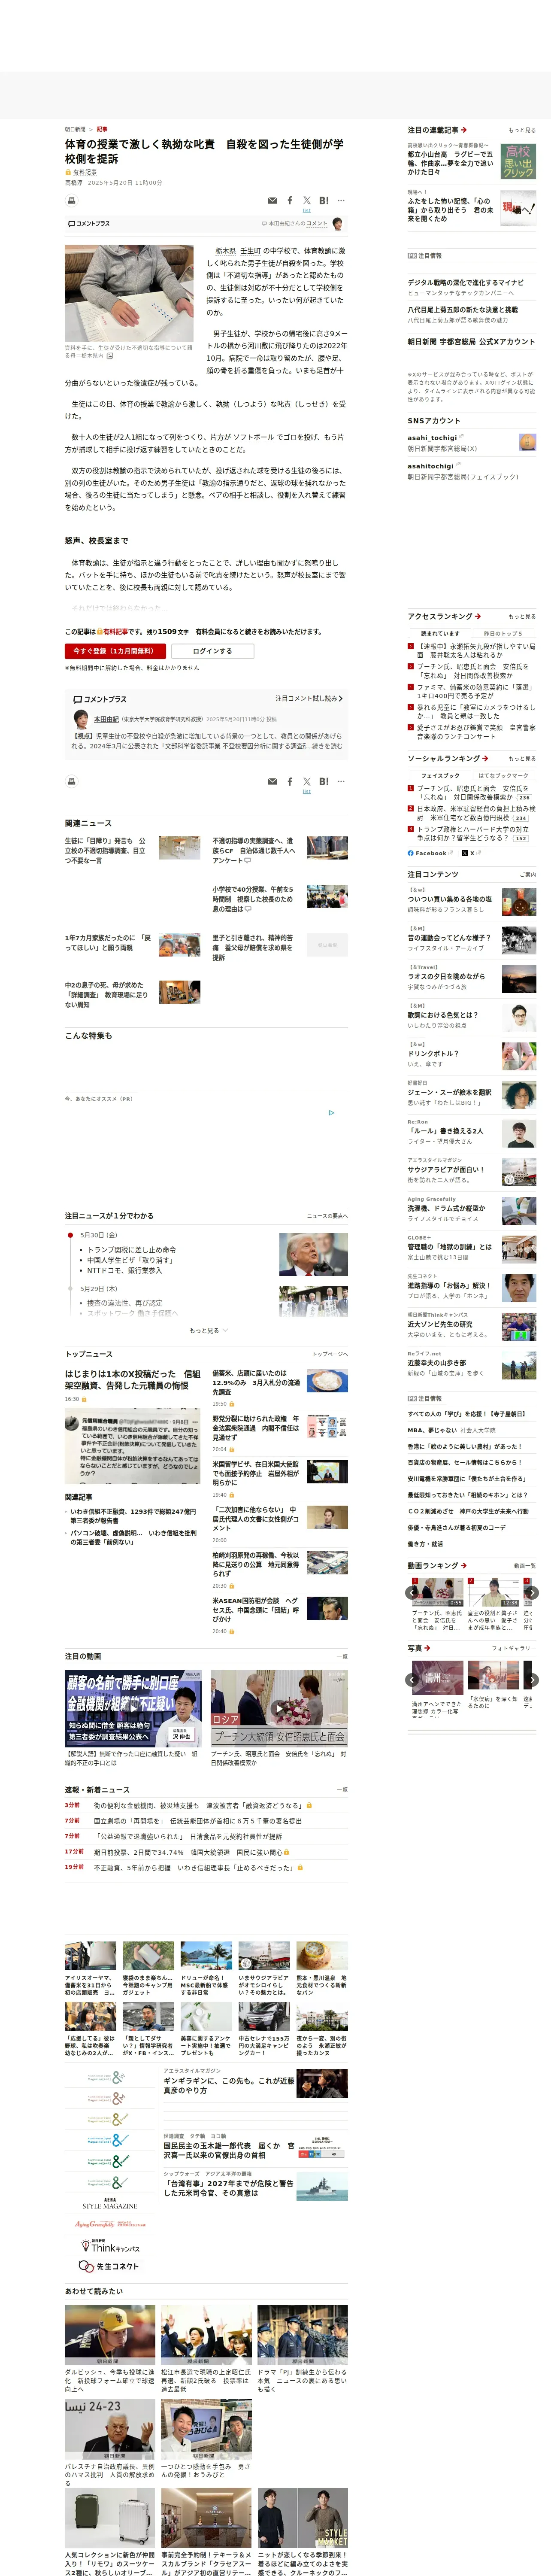Screen dimensions: 551x2576
Task: Share via mail icon under the headline
Action: (x=273, y=201)
